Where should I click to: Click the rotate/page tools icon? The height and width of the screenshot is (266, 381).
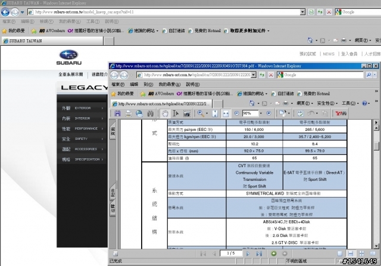(x=282, y=113)
